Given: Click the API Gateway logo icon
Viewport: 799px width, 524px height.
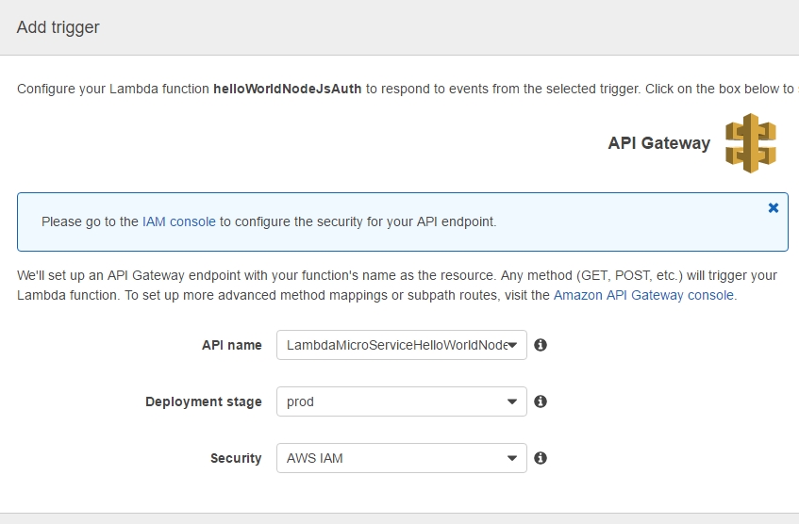Looking at the screenshot, I should (751, 143).
